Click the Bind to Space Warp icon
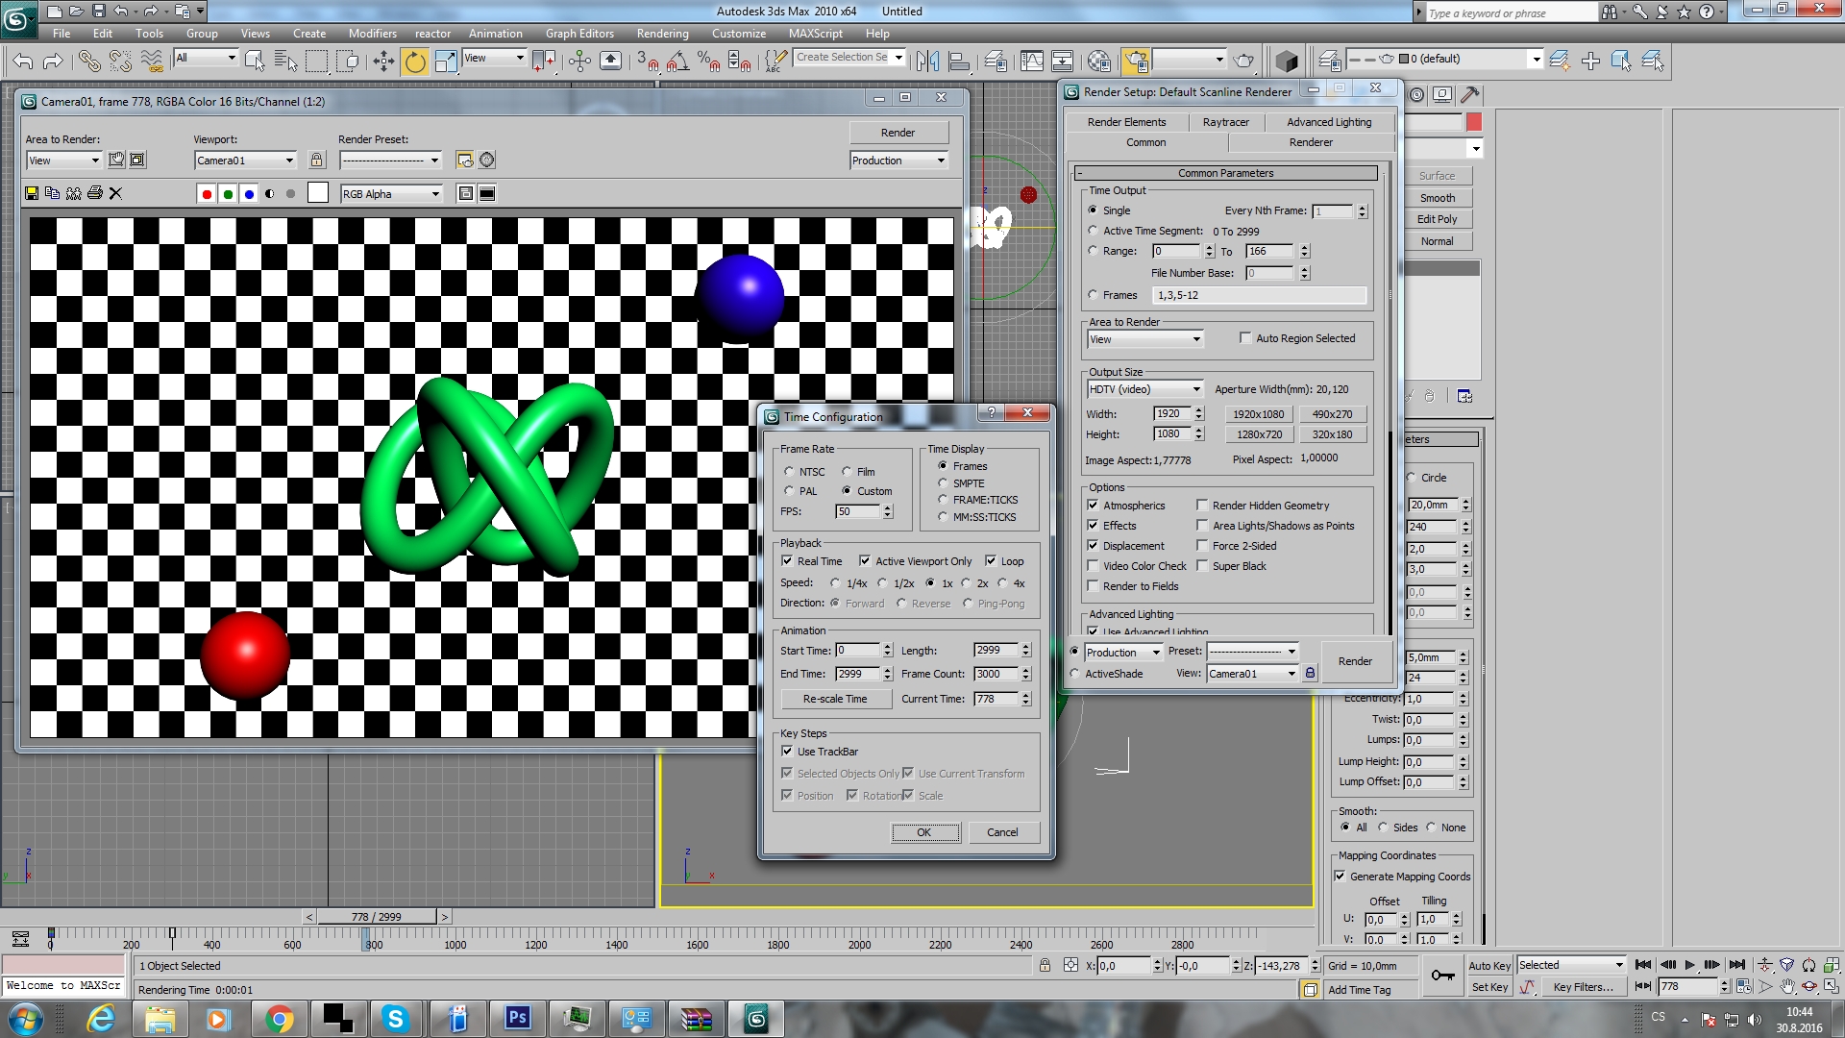 point(152,62)
